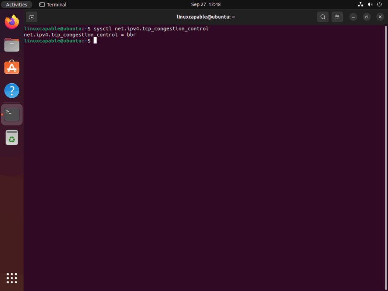The height and width of the screenshot is (291, 388).
Task: Click the power icon in the system tray
Action: 379,4
